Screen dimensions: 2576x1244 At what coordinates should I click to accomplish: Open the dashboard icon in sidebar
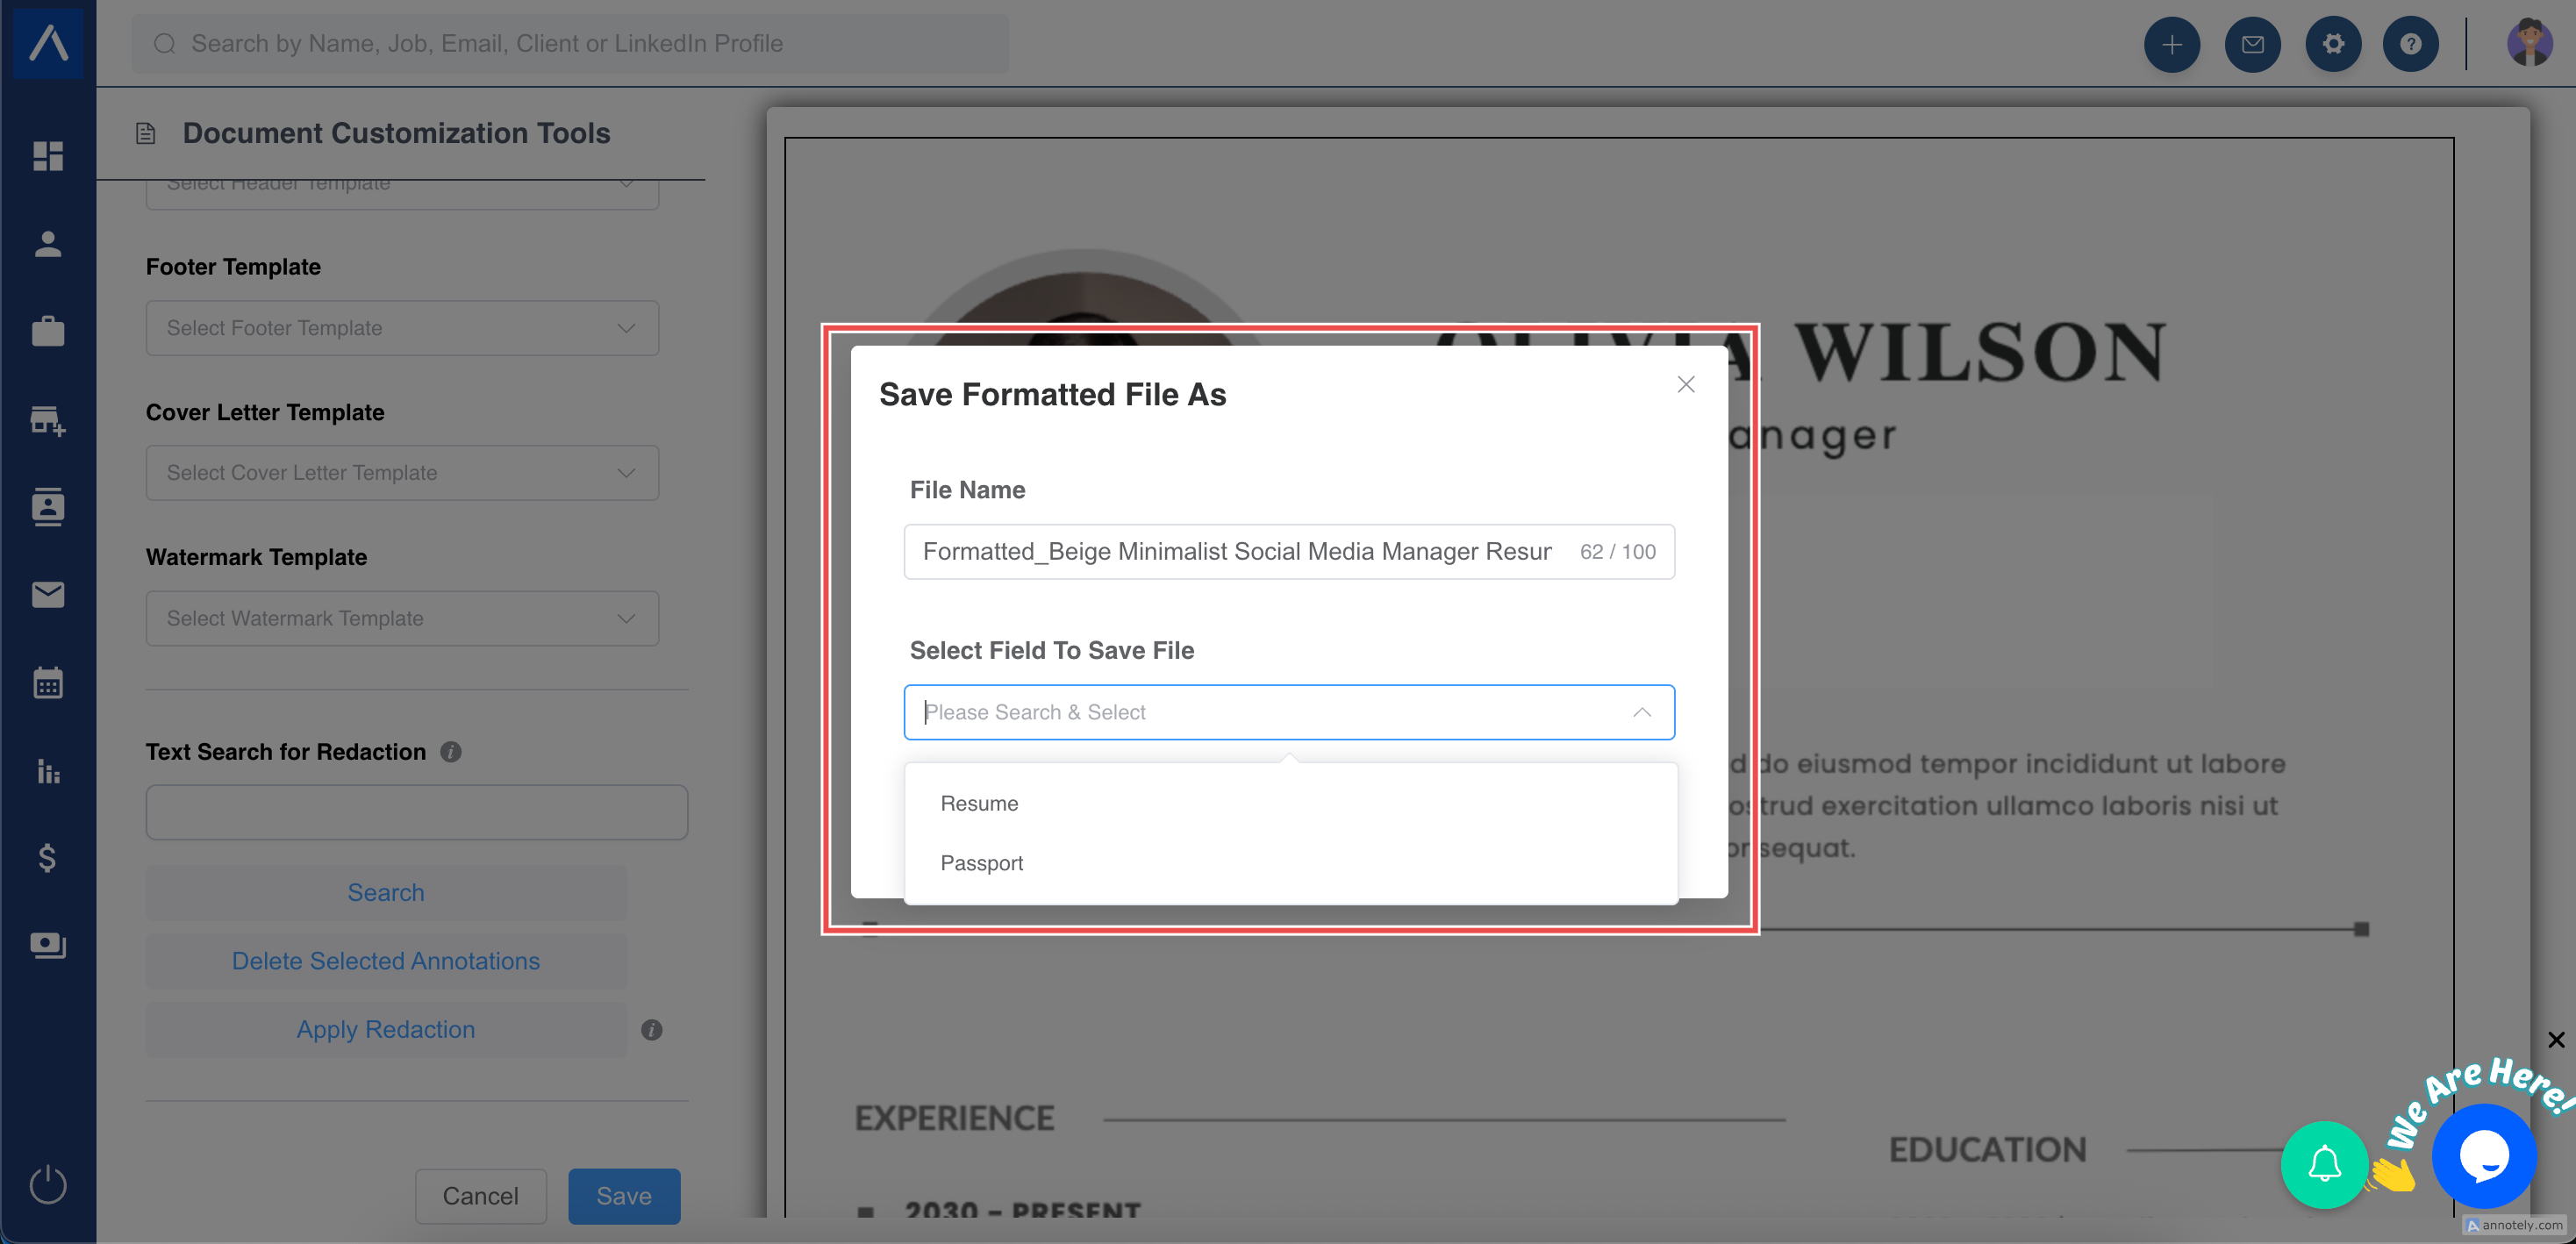(47, 156)
